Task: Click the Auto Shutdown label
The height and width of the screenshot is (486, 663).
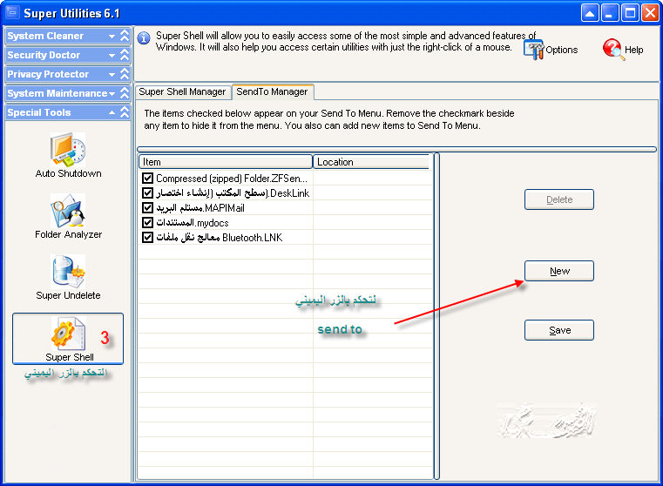Action: coord(68,173)
